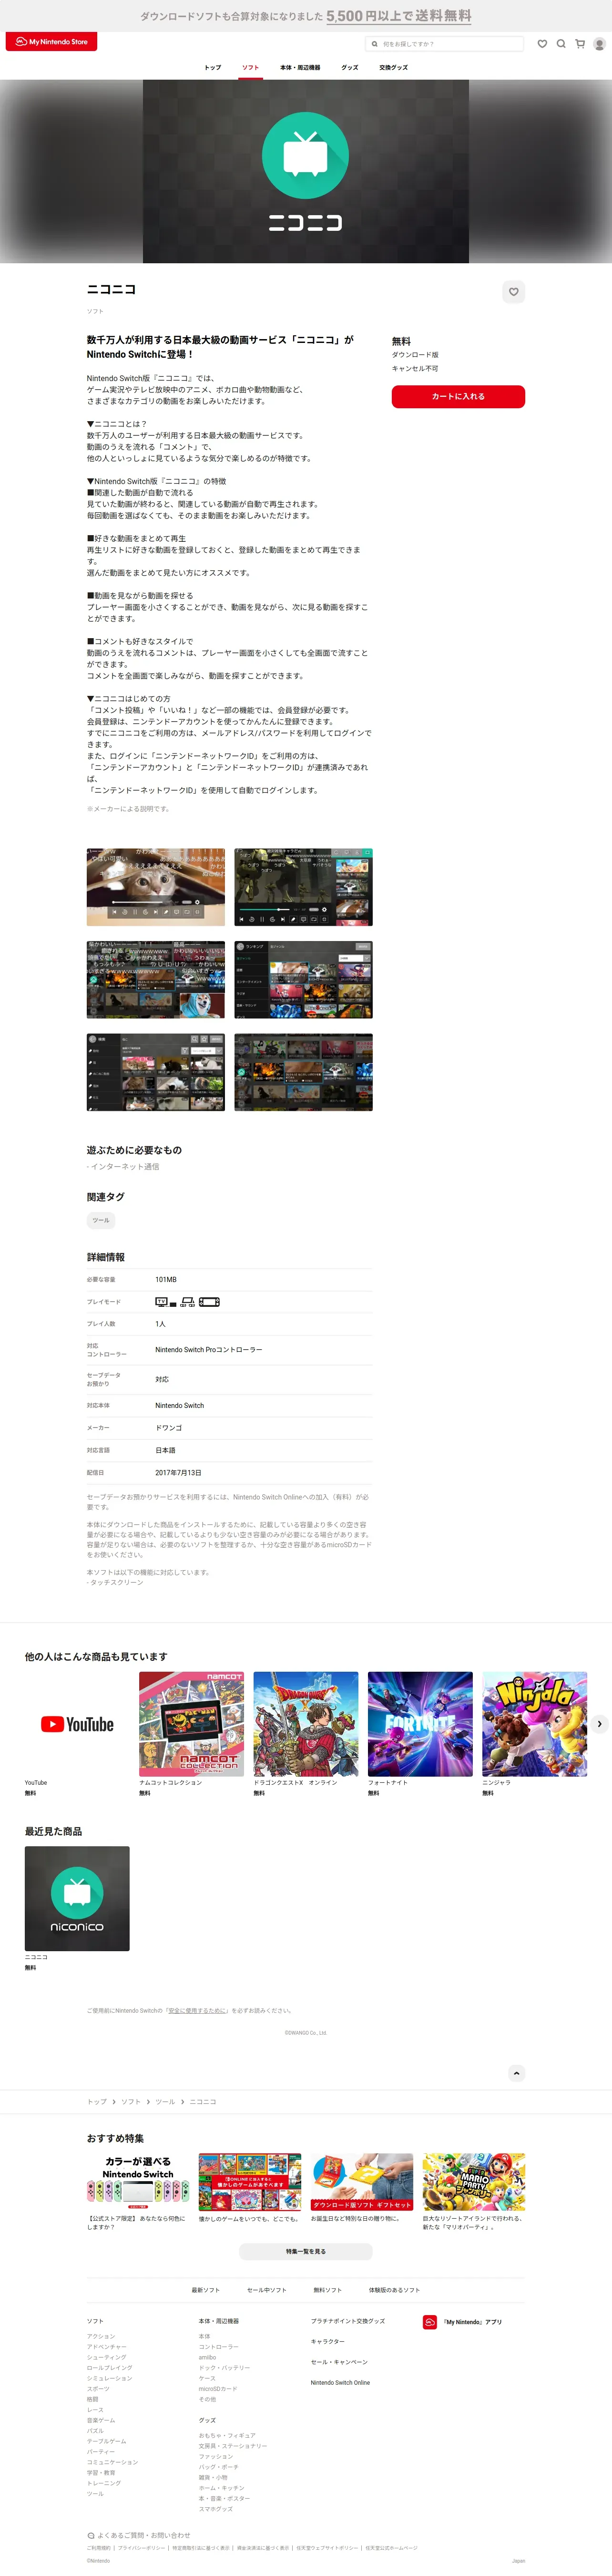Viewport: 612px width, 2576px height.
Task: Open the フォートナイト product card
Action: coord(420,1733)
